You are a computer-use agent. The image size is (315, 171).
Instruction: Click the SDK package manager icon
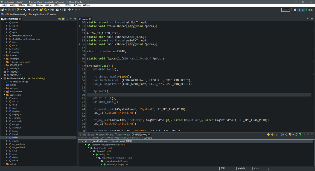(x=52, y=10)
